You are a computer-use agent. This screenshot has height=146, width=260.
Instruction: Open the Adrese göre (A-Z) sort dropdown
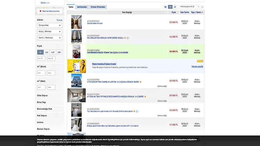click(190, 6)
